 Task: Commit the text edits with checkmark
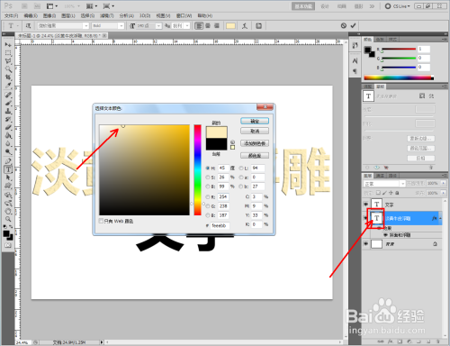[x=353, y=26]
